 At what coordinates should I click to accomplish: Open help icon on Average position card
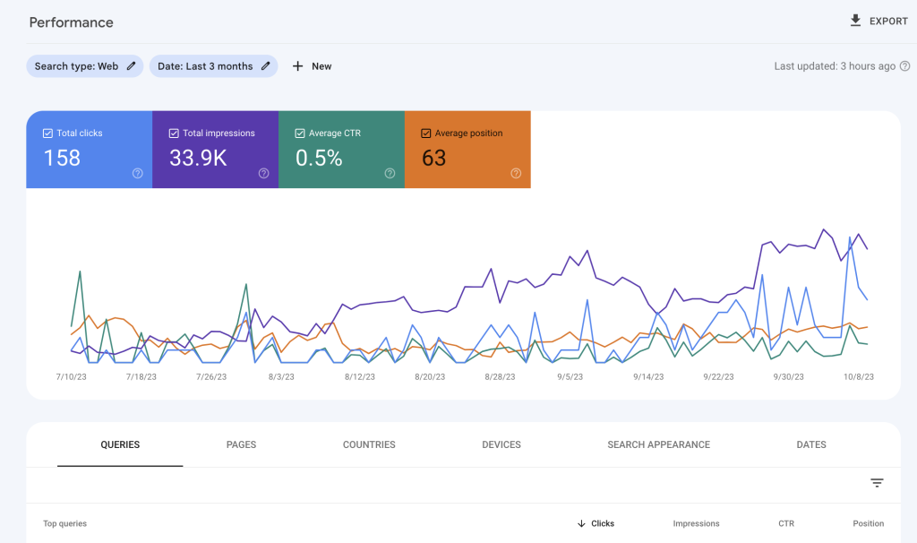click(x=516, y=173)
